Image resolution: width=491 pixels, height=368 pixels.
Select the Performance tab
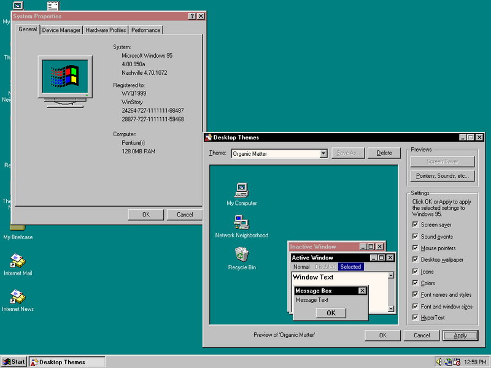click(x=145, y=30)
